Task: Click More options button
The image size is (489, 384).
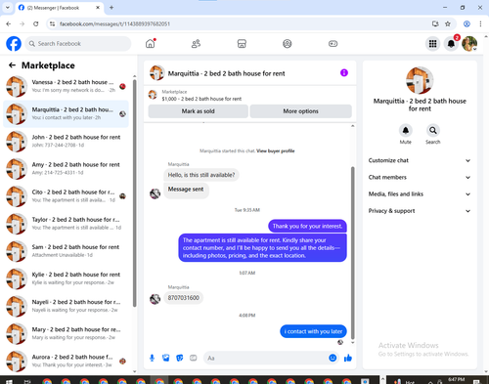Action: tap(300, 111)
